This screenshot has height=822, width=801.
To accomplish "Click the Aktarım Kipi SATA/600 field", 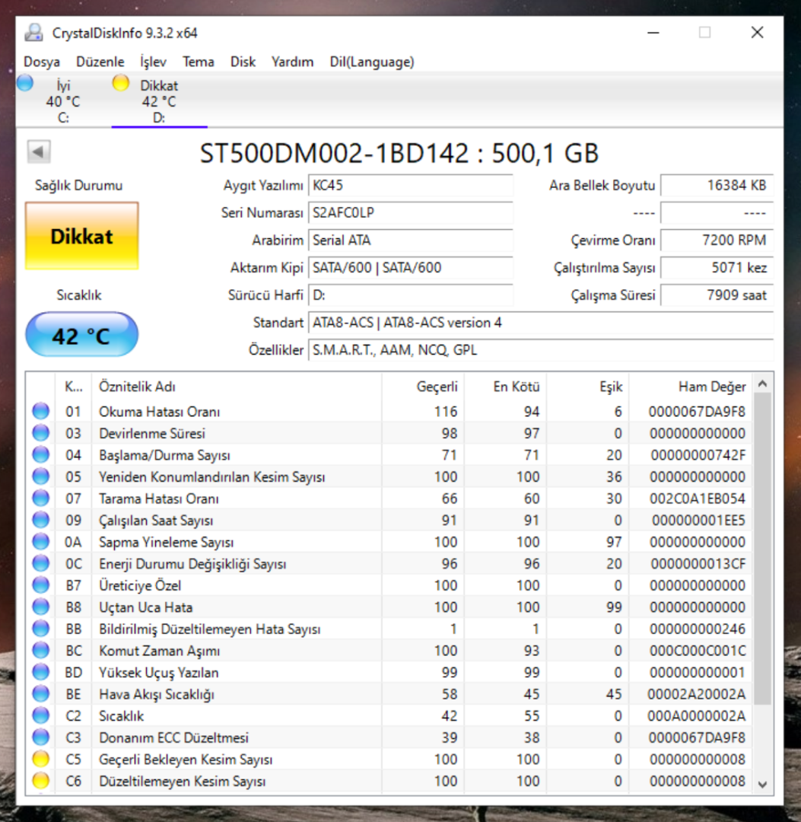I will click(410, 268).
